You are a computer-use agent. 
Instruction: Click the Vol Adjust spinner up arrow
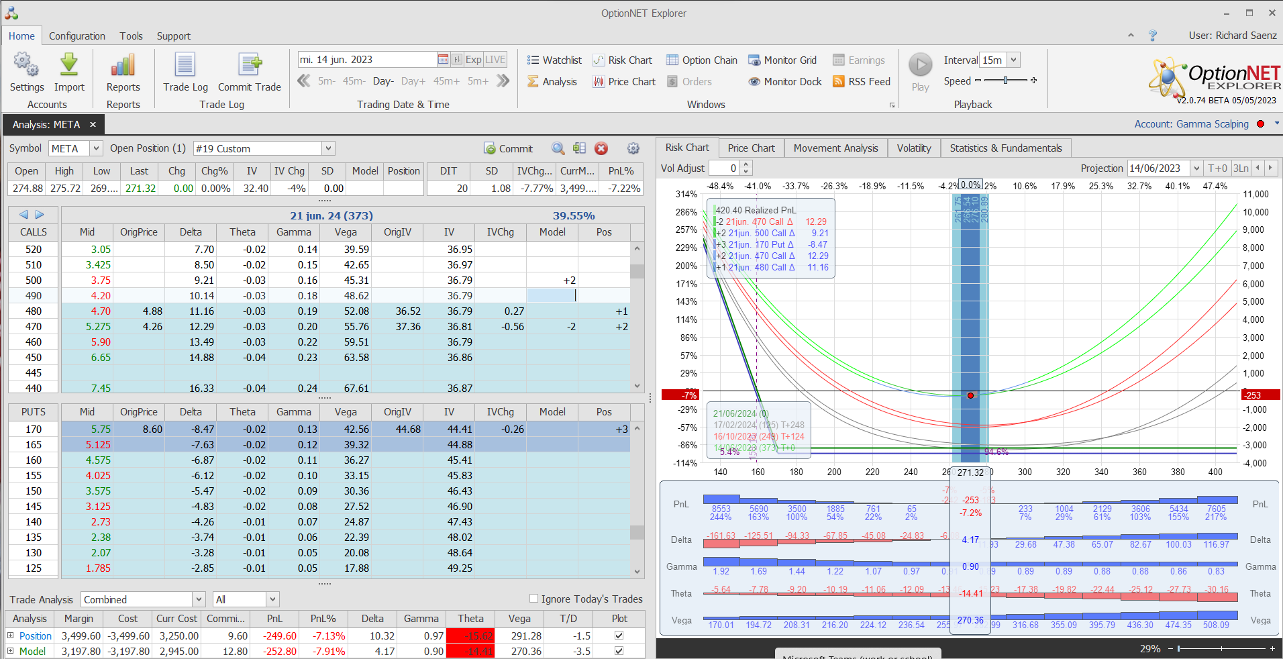point(746,165)
